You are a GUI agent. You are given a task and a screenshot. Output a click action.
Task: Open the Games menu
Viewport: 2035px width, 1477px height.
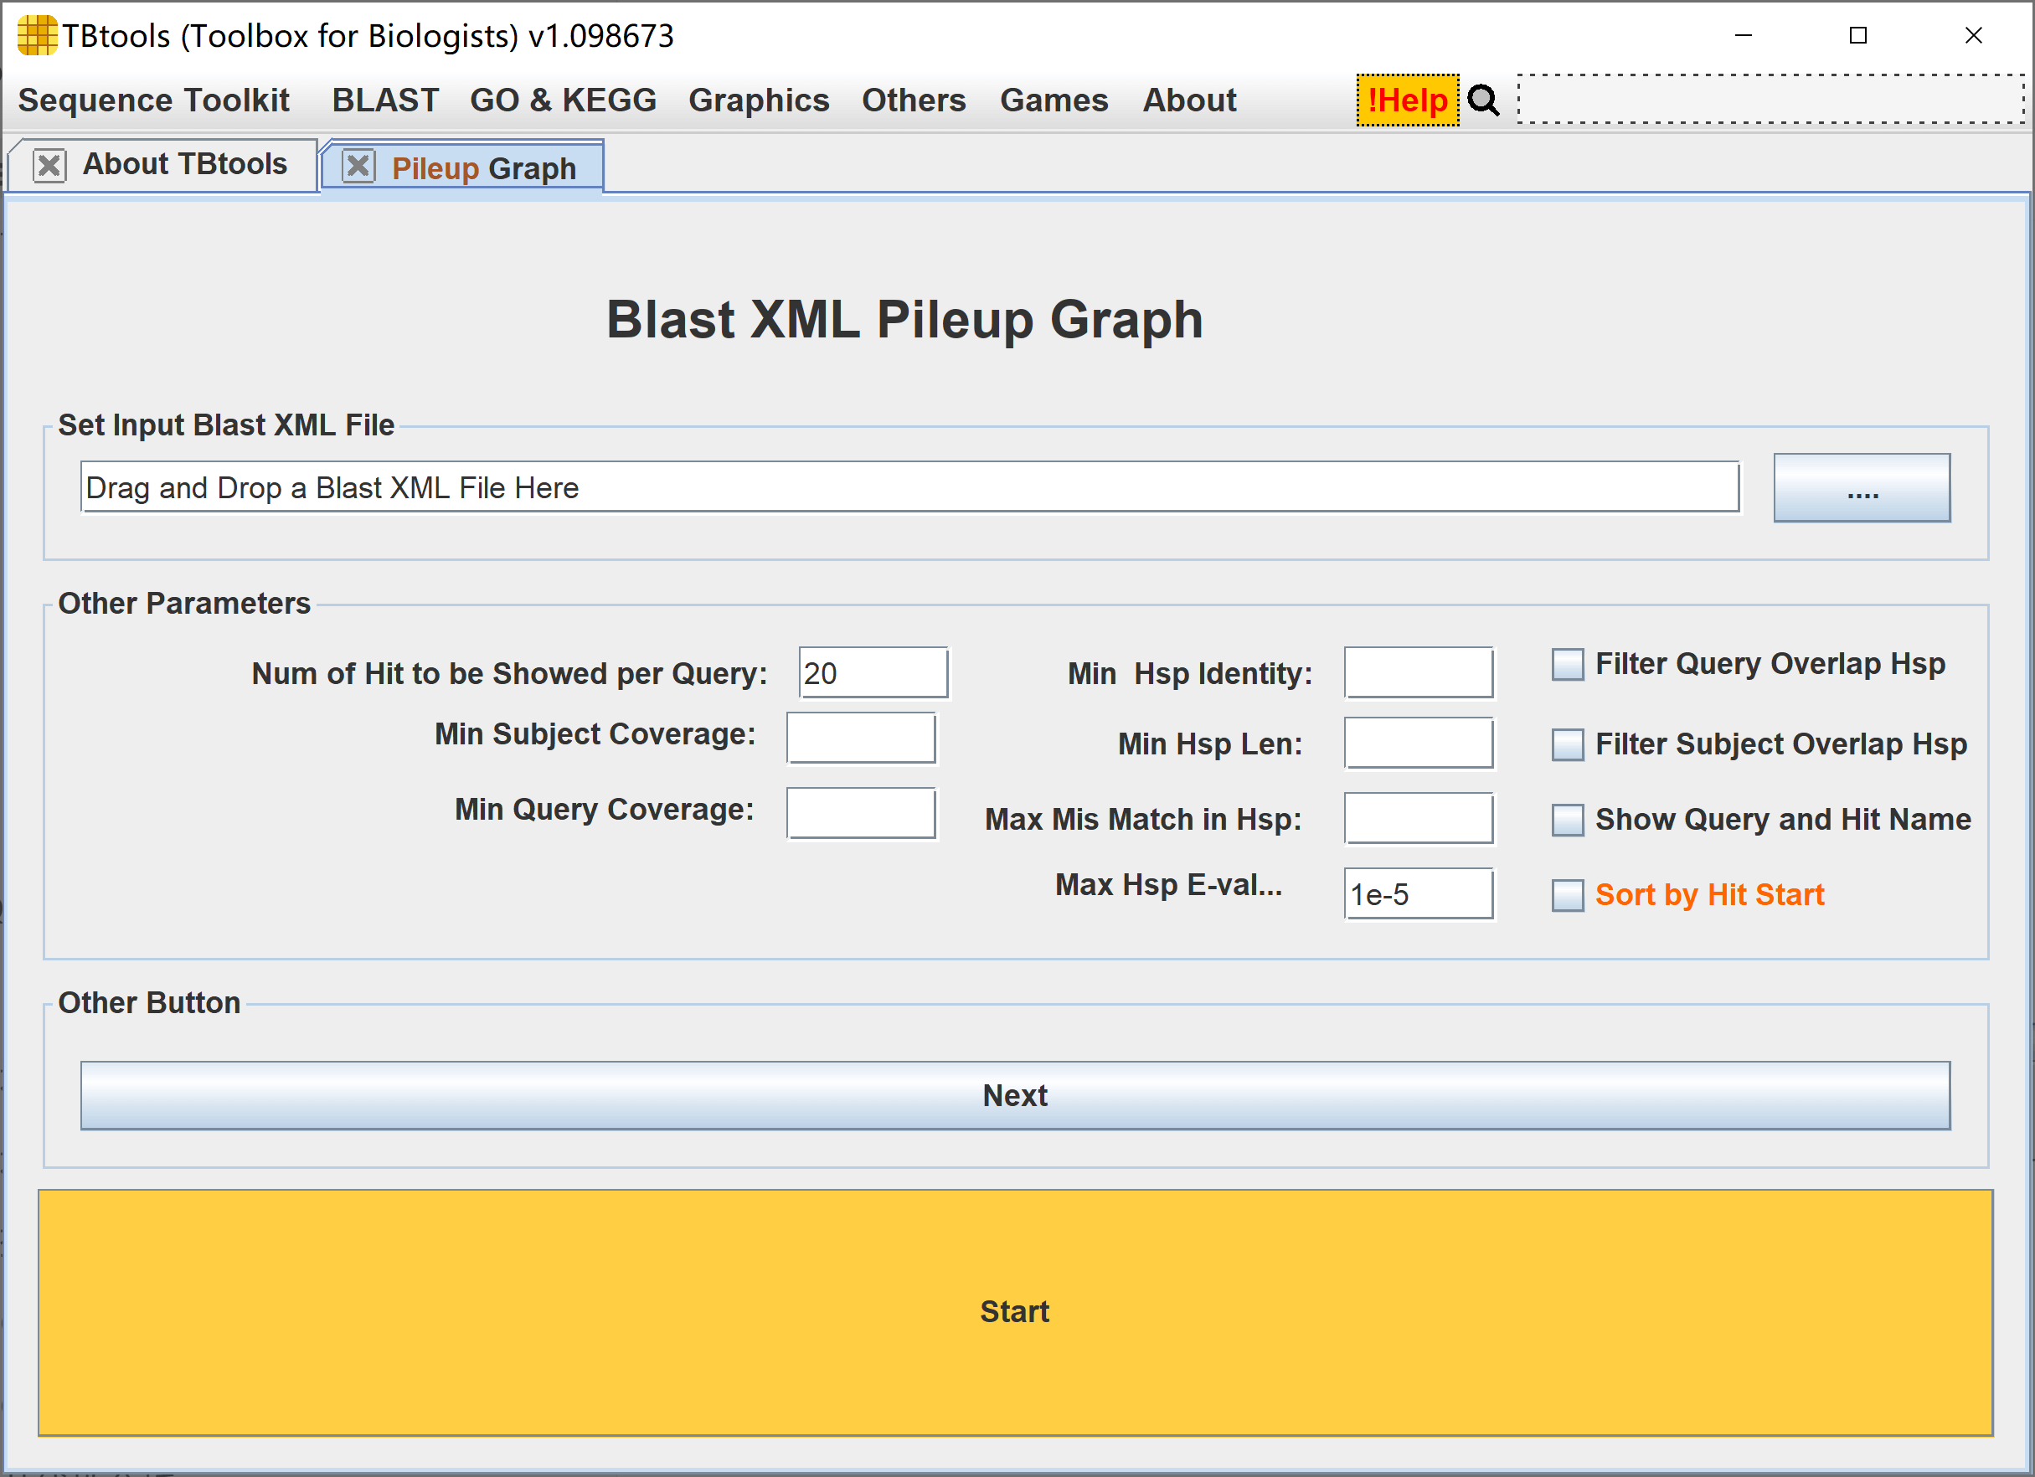[1054, 100]
